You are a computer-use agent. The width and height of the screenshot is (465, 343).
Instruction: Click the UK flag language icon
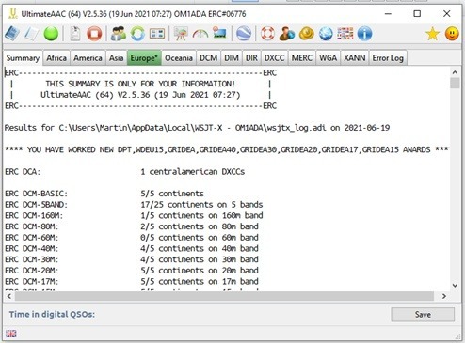tap(11, 334)
